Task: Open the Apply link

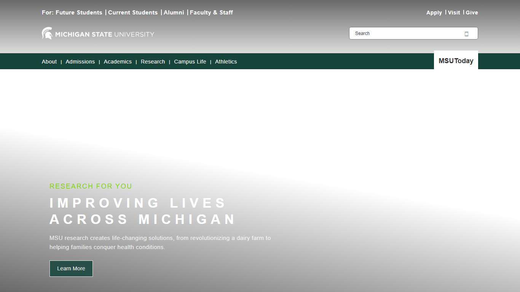Action: 434,12
